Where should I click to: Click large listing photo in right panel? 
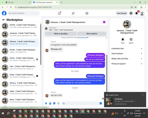(x=127, y=24)
